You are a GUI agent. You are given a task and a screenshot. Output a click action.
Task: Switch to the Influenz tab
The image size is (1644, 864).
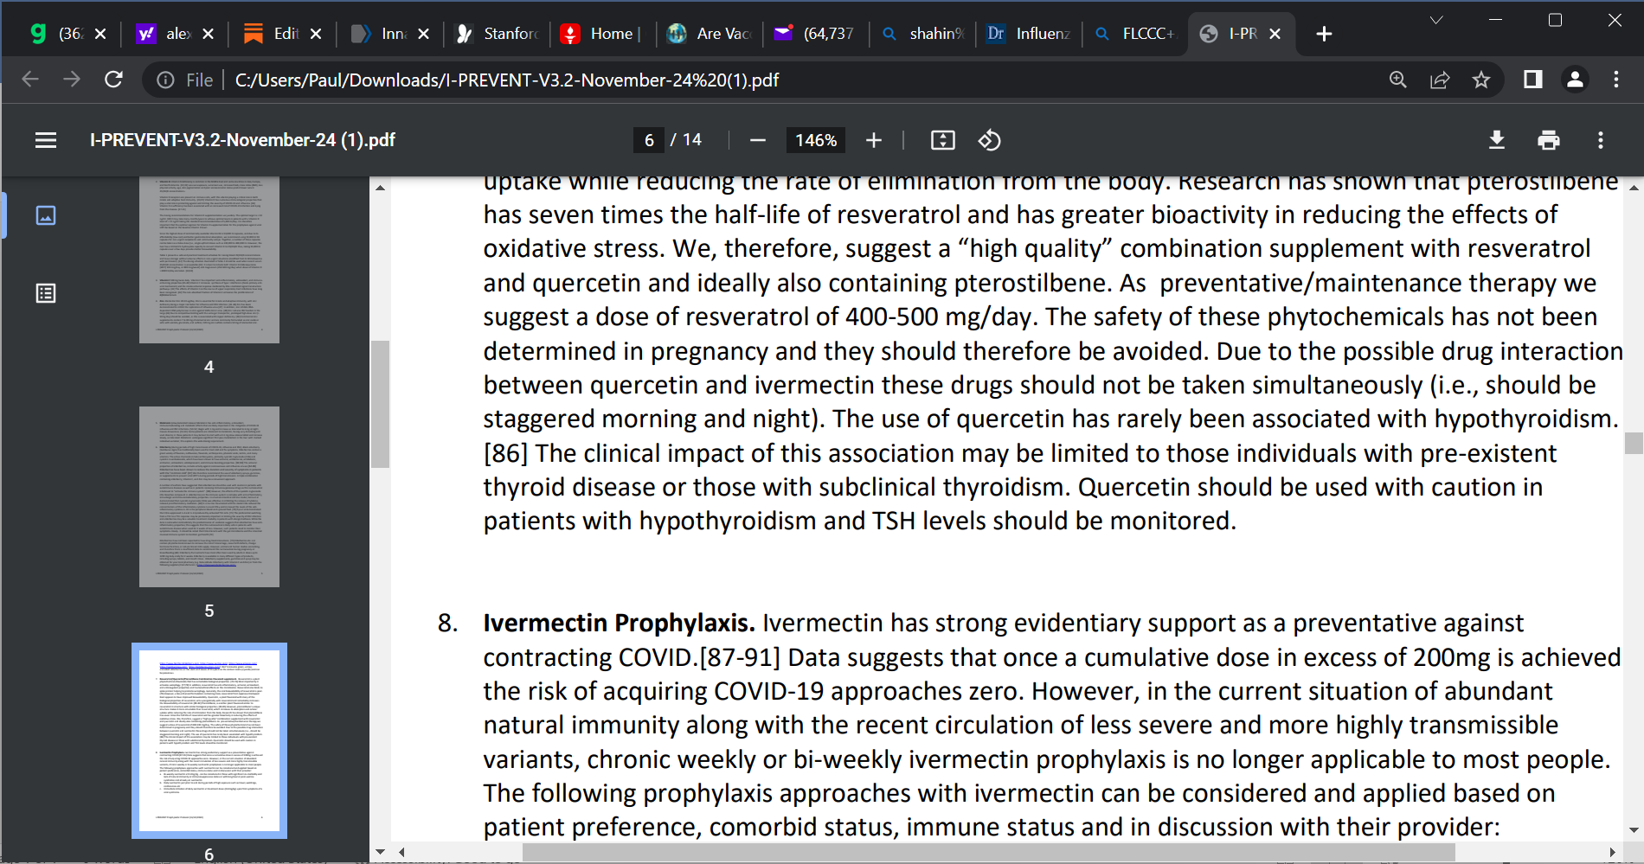coord(1030,34)
